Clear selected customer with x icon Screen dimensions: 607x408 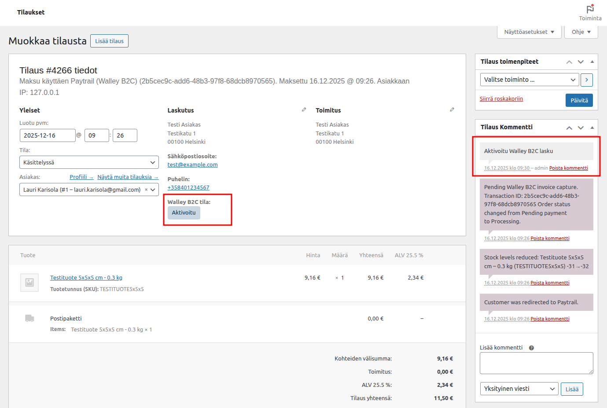(x=146, y=190)
